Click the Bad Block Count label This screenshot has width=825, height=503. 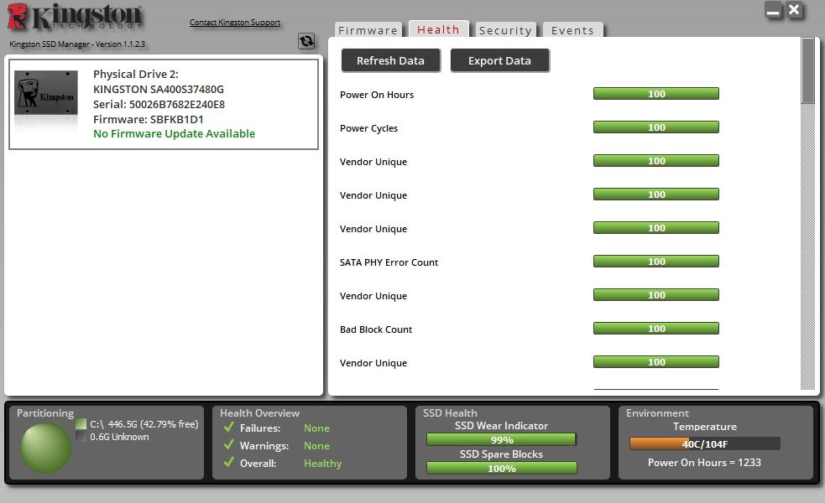coord(376,329)
